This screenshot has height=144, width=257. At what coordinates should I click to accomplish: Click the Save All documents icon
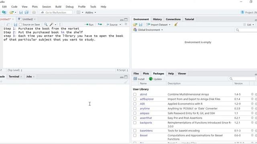coord(27,12)
